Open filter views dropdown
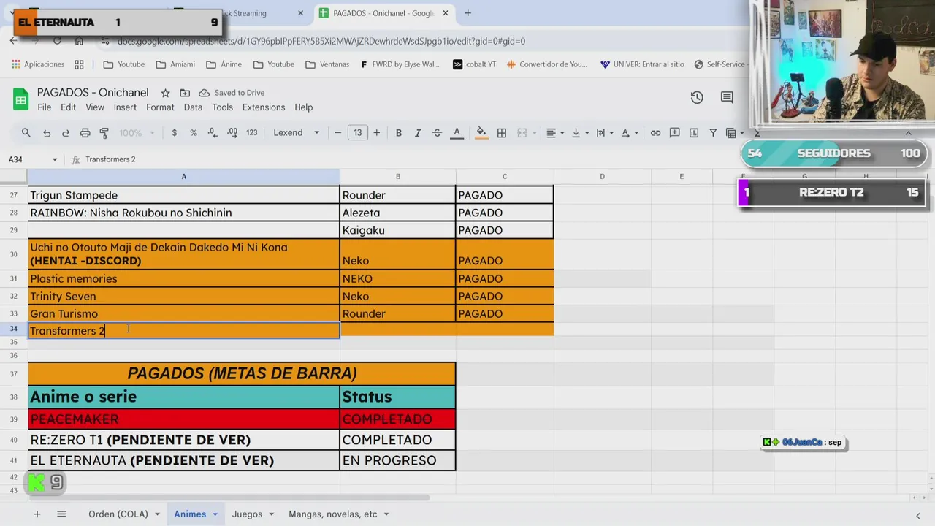Image resolution: width=935 pixels, height=526 pixels. pyautogui.click(x=734, y=133)
